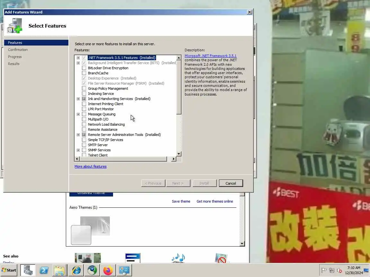Select the Desktop Experience (Installed) row
This screenshot has height=277, width=370.
(x=112, y=78)
